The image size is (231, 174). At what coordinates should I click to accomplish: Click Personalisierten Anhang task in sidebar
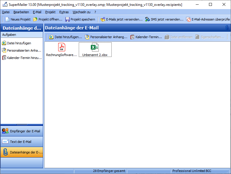click(x=21, y=50)
